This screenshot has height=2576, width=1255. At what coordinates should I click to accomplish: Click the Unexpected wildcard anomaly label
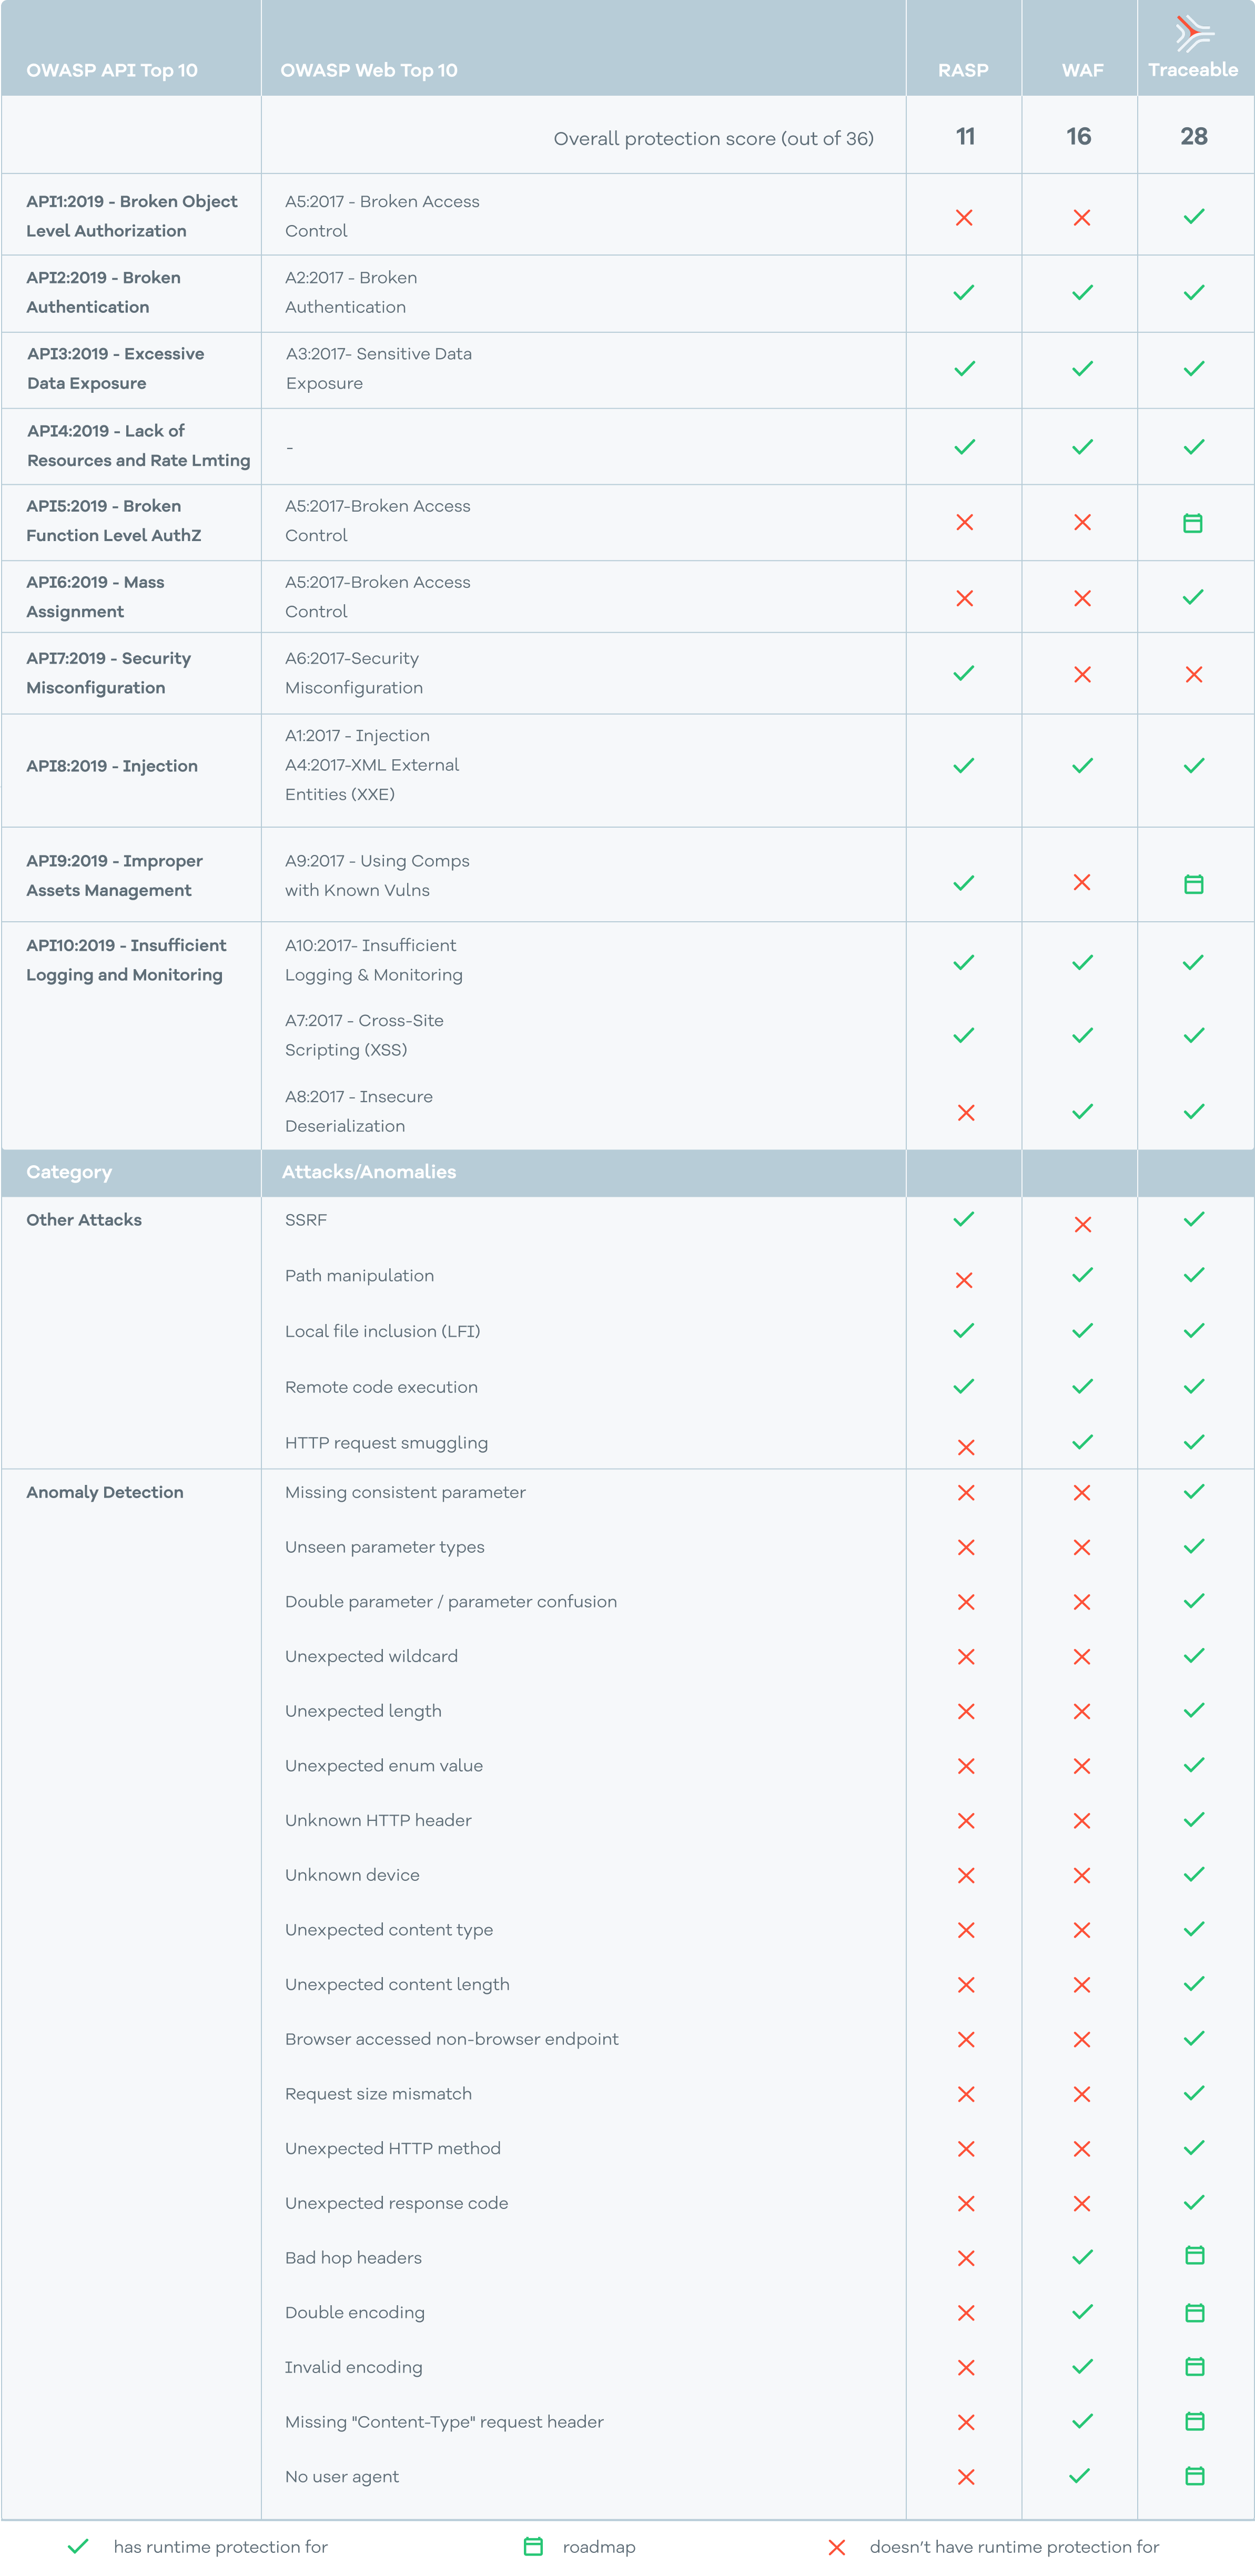point(371,1656)
